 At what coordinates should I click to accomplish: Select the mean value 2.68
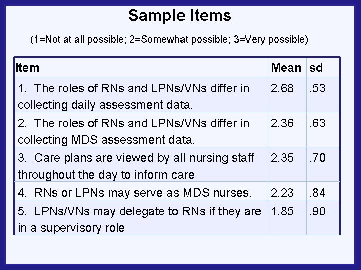[x=282, y=89]
